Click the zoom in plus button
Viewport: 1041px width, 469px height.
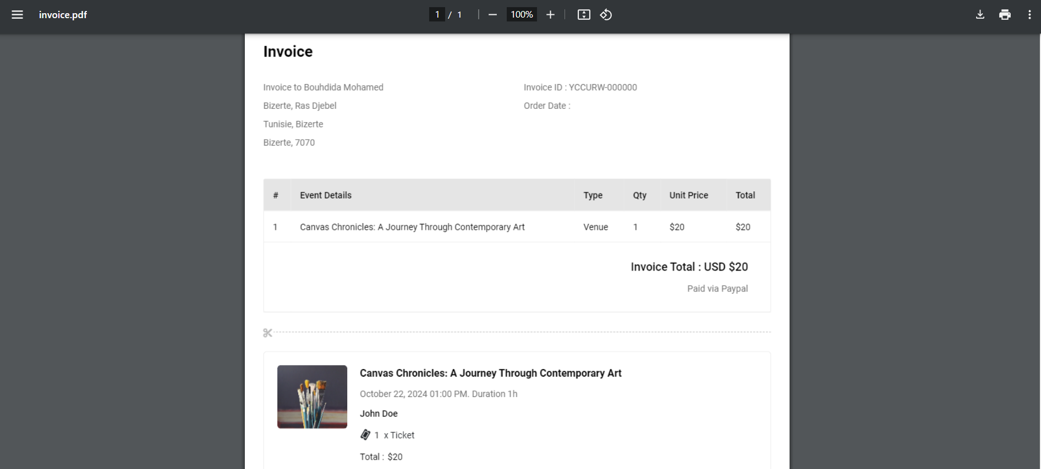pos(550,15)
